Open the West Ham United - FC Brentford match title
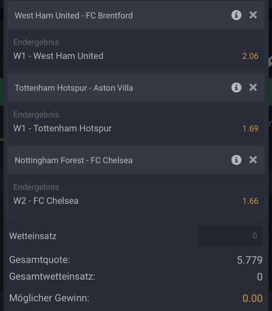272x311 pixels. pos(74,15)
